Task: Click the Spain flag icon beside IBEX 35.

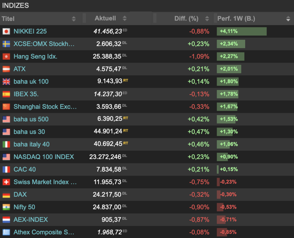Action: (x=6, y=94)
